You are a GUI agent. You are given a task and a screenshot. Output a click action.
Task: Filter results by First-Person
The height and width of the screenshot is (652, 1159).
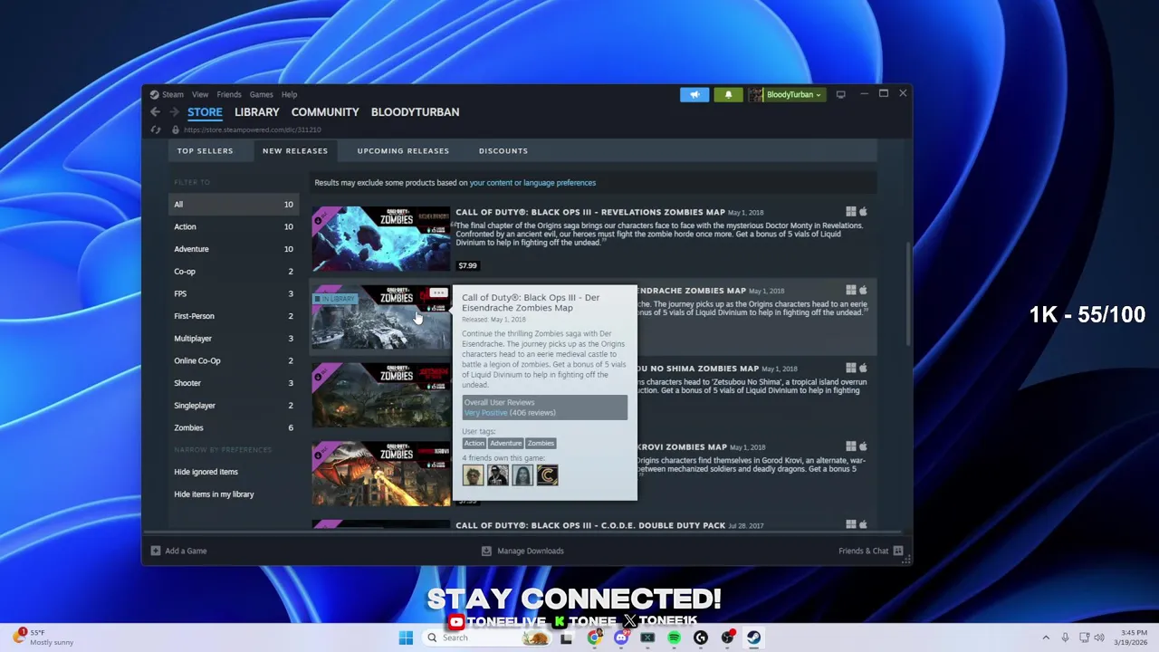234,316
